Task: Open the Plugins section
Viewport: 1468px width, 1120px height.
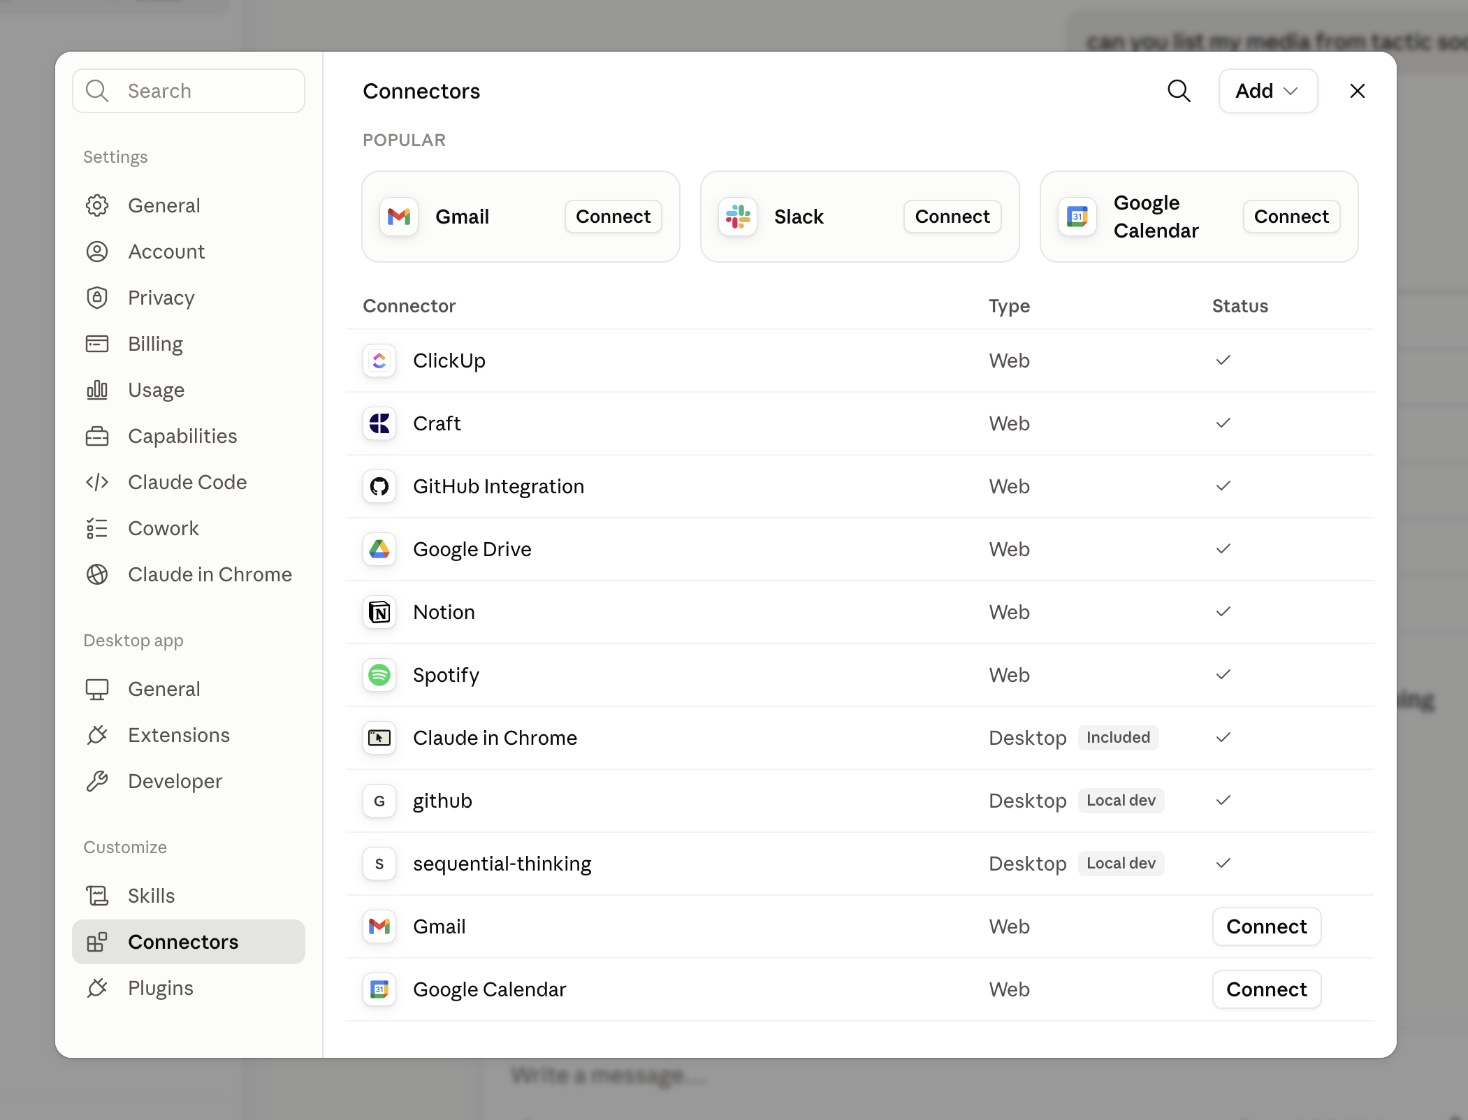Action: [x=189, y=988]
